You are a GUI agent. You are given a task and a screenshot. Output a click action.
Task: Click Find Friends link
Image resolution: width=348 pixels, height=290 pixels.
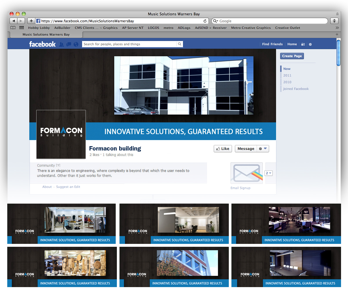(x=272, y=44)
